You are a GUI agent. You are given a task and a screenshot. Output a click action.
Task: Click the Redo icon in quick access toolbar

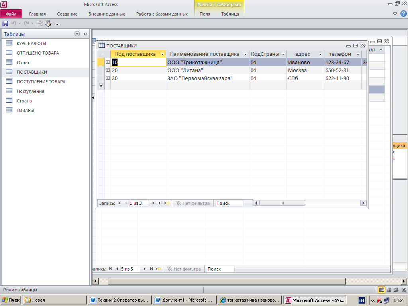(26, 24)
